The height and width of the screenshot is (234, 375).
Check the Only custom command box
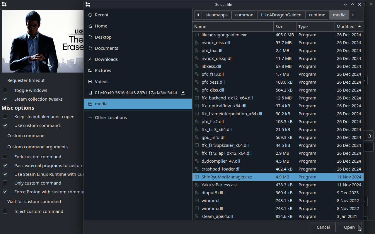(x=5, y=183)
